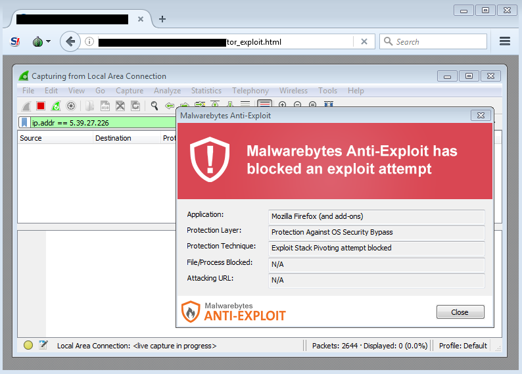Screen dimensions: 522x374
Task: Open the Wireshark Help menu
Action: point(356,91)
